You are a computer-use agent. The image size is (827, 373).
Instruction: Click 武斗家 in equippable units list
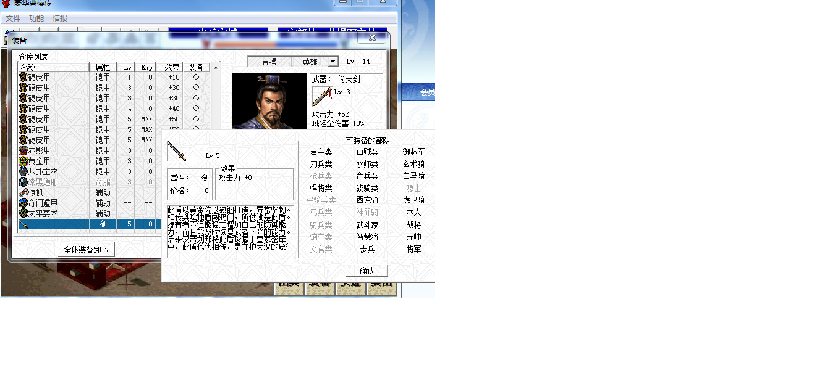click(367, 225)
